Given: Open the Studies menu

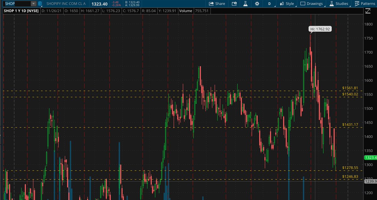Looking at the screenshot, I should pyautogui.click(x=339, y=4).
